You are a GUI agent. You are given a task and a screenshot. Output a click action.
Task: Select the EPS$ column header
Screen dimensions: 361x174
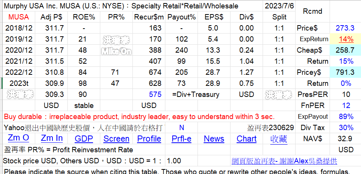click(x=214, y=17)
